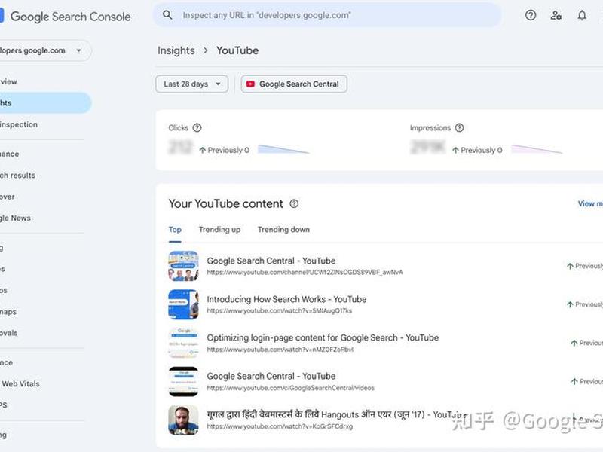Image resolution: width=603 pixels, height=452 pixels.
Task: Open the Optimizing login-page content thumbnail
Action: 183,343
